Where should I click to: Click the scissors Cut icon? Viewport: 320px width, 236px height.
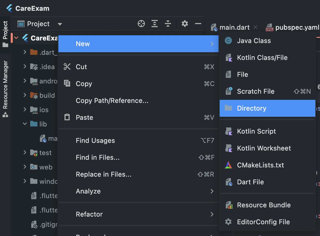[x=67, y=67]
